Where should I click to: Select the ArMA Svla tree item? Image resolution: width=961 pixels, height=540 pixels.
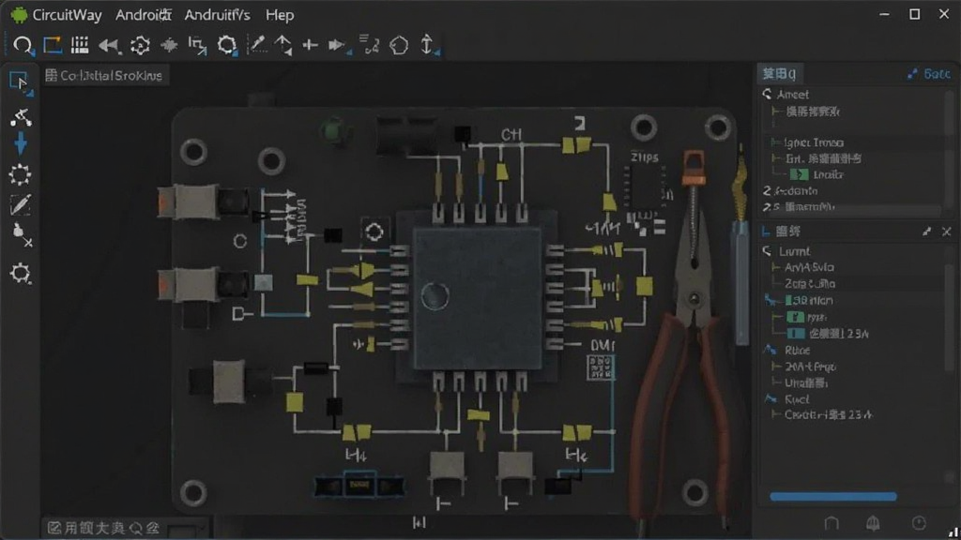pos(809,267)
